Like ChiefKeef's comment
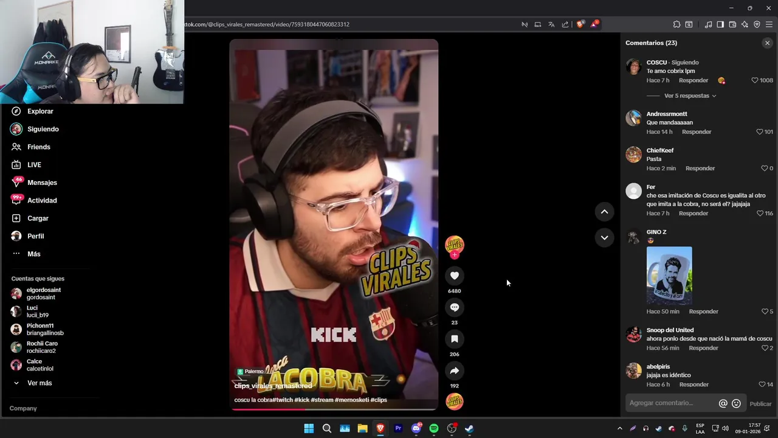The image size is (778, 438). (765, 169)
